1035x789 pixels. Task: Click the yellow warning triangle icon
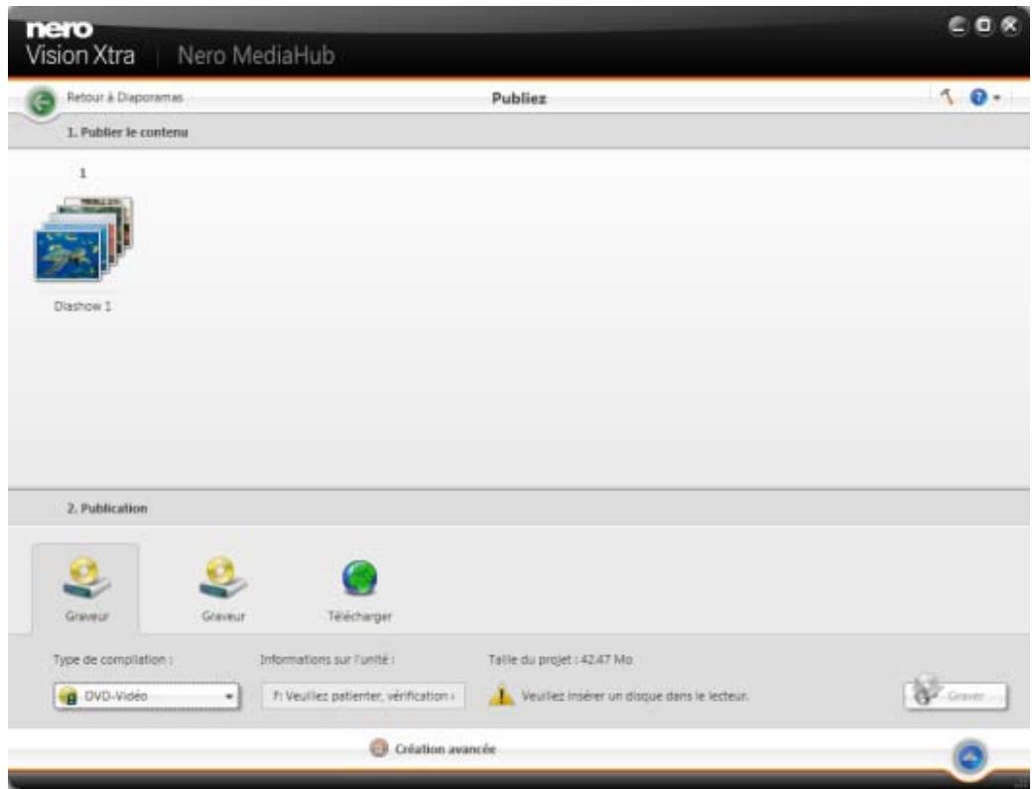pyautogui.click(x=501, y=696)
